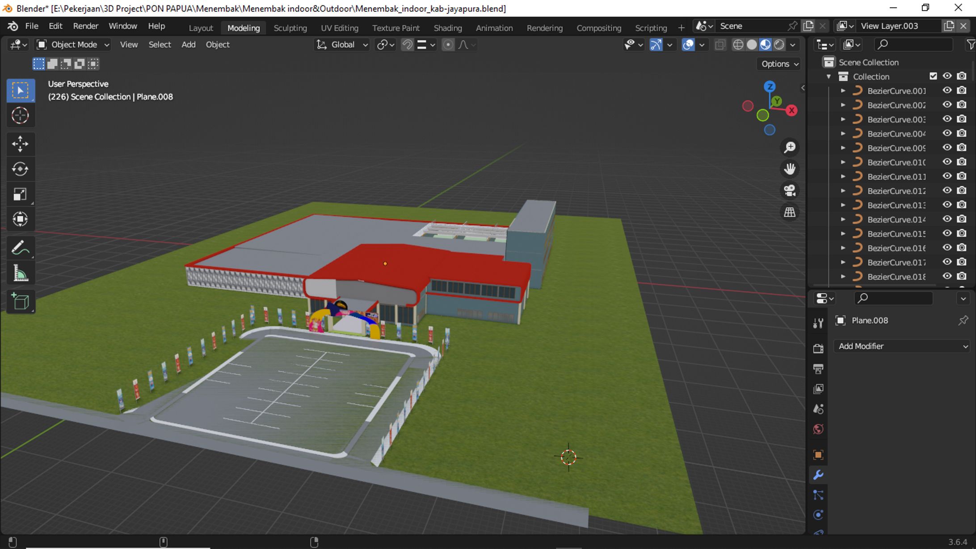The width and height of the screenshot is (976, 549).
Task: Select the Scale tool
Action: (x=20, y=194)
